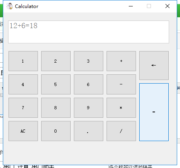The width and height of the screenshot is (180, 168).
Task: Select the digit 7 button
Action: pyautogui.click(x=23, y=108)
